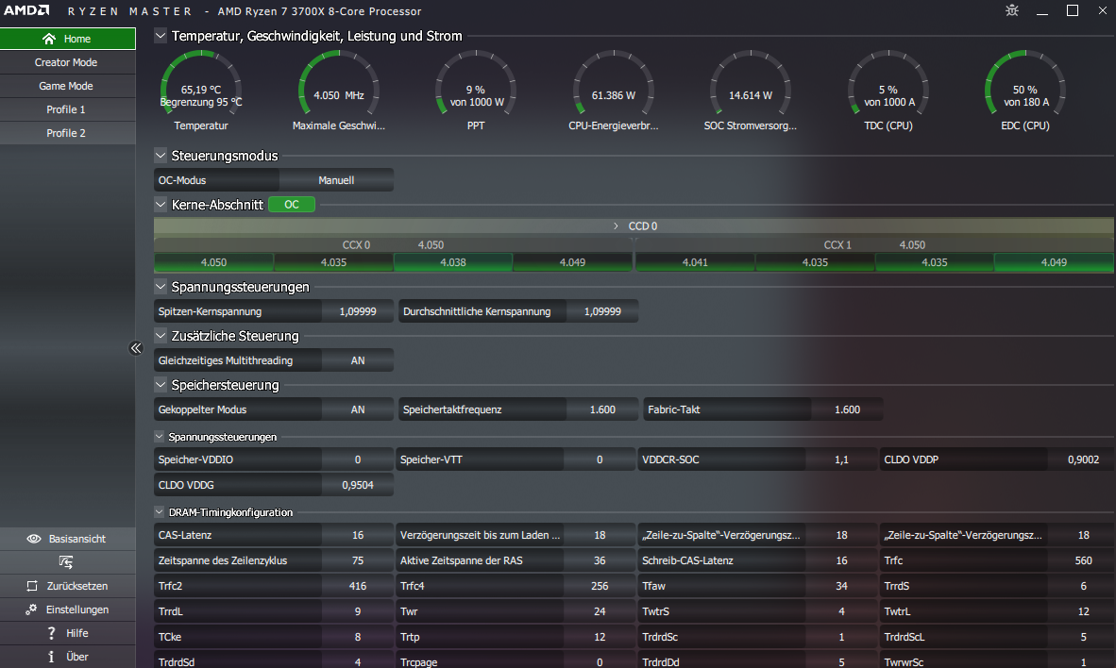Select Profile 1 in sidebar

(x=68, y=109)
